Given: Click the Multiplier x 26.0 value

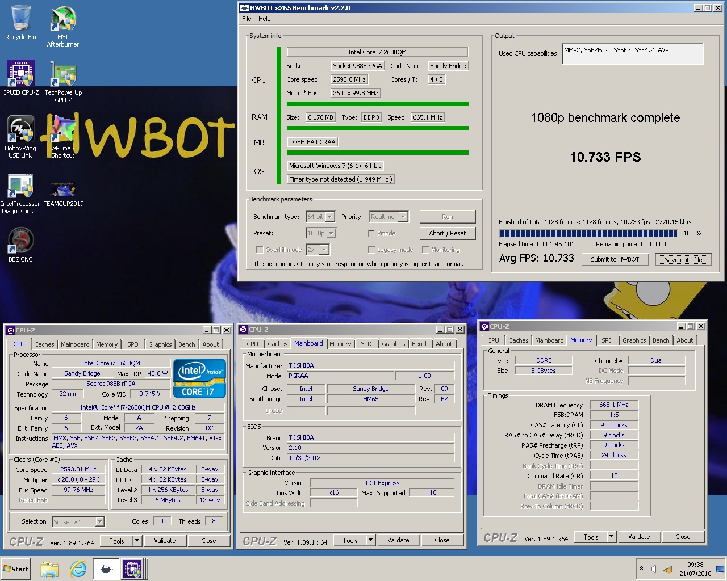Looking at the screenshot, I should point(78,479).
